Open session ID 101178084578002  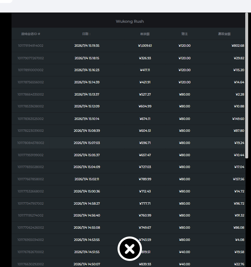pyautogui.click(x=30, y=143)
